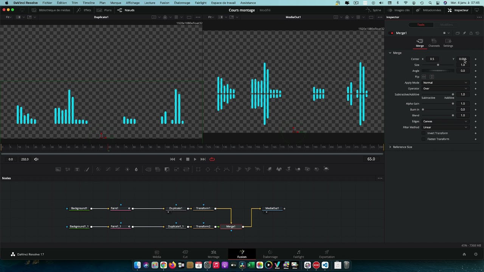This screenshot has width=484, height=272.
Task: Toggle the loop playback button
Action: [x=212, y=159]
